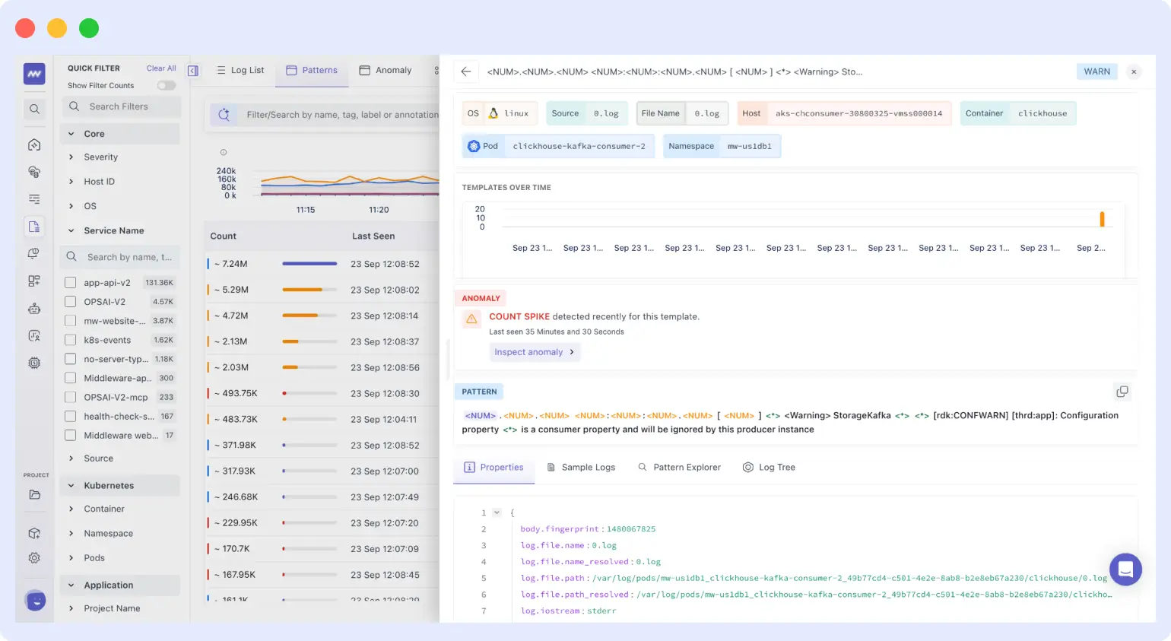Click Inspect anomaly link
The image size is (1171, 641).
pyautogui.click(x=535, y=352)
